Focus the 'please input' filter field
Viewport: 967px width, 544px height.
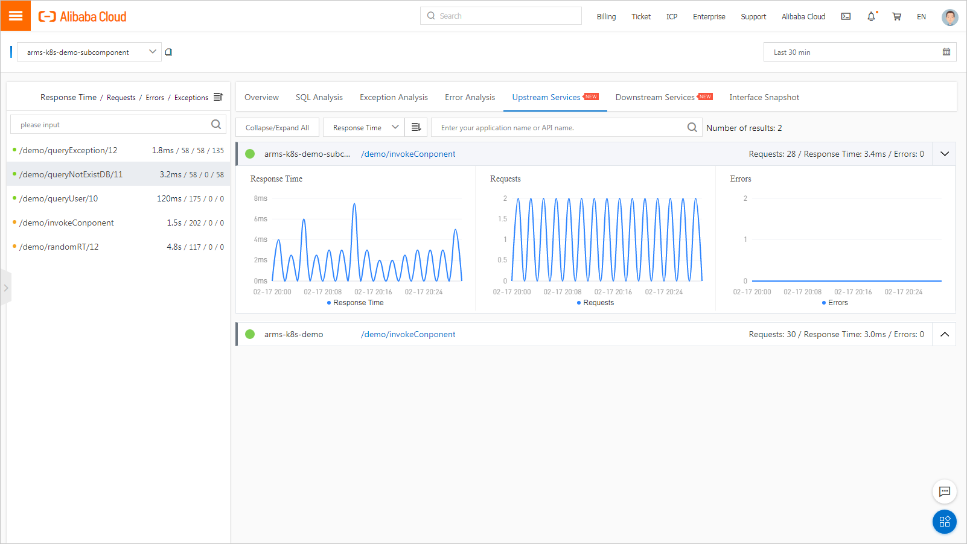(118, 124)
